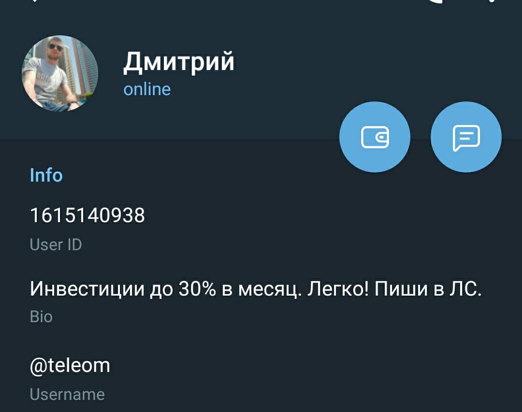Viewport: 522px width, 412px height.
Task: Select the Info section header
Action: [46, 175]
